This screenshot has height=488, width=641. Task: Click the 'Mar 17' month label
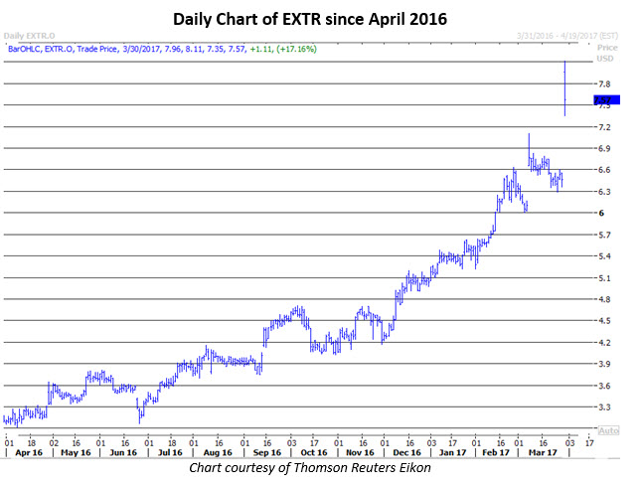tap(543, 453)
